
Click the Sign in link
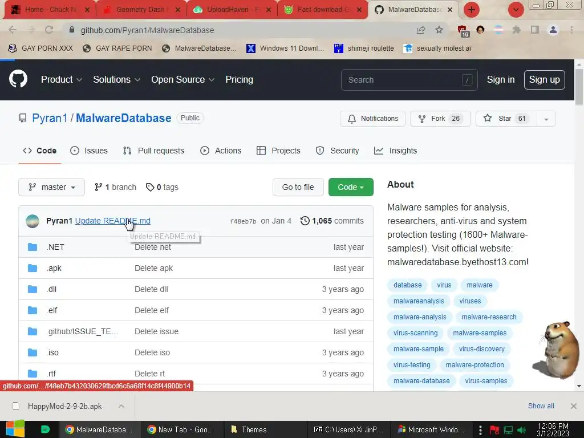(501, 79)
